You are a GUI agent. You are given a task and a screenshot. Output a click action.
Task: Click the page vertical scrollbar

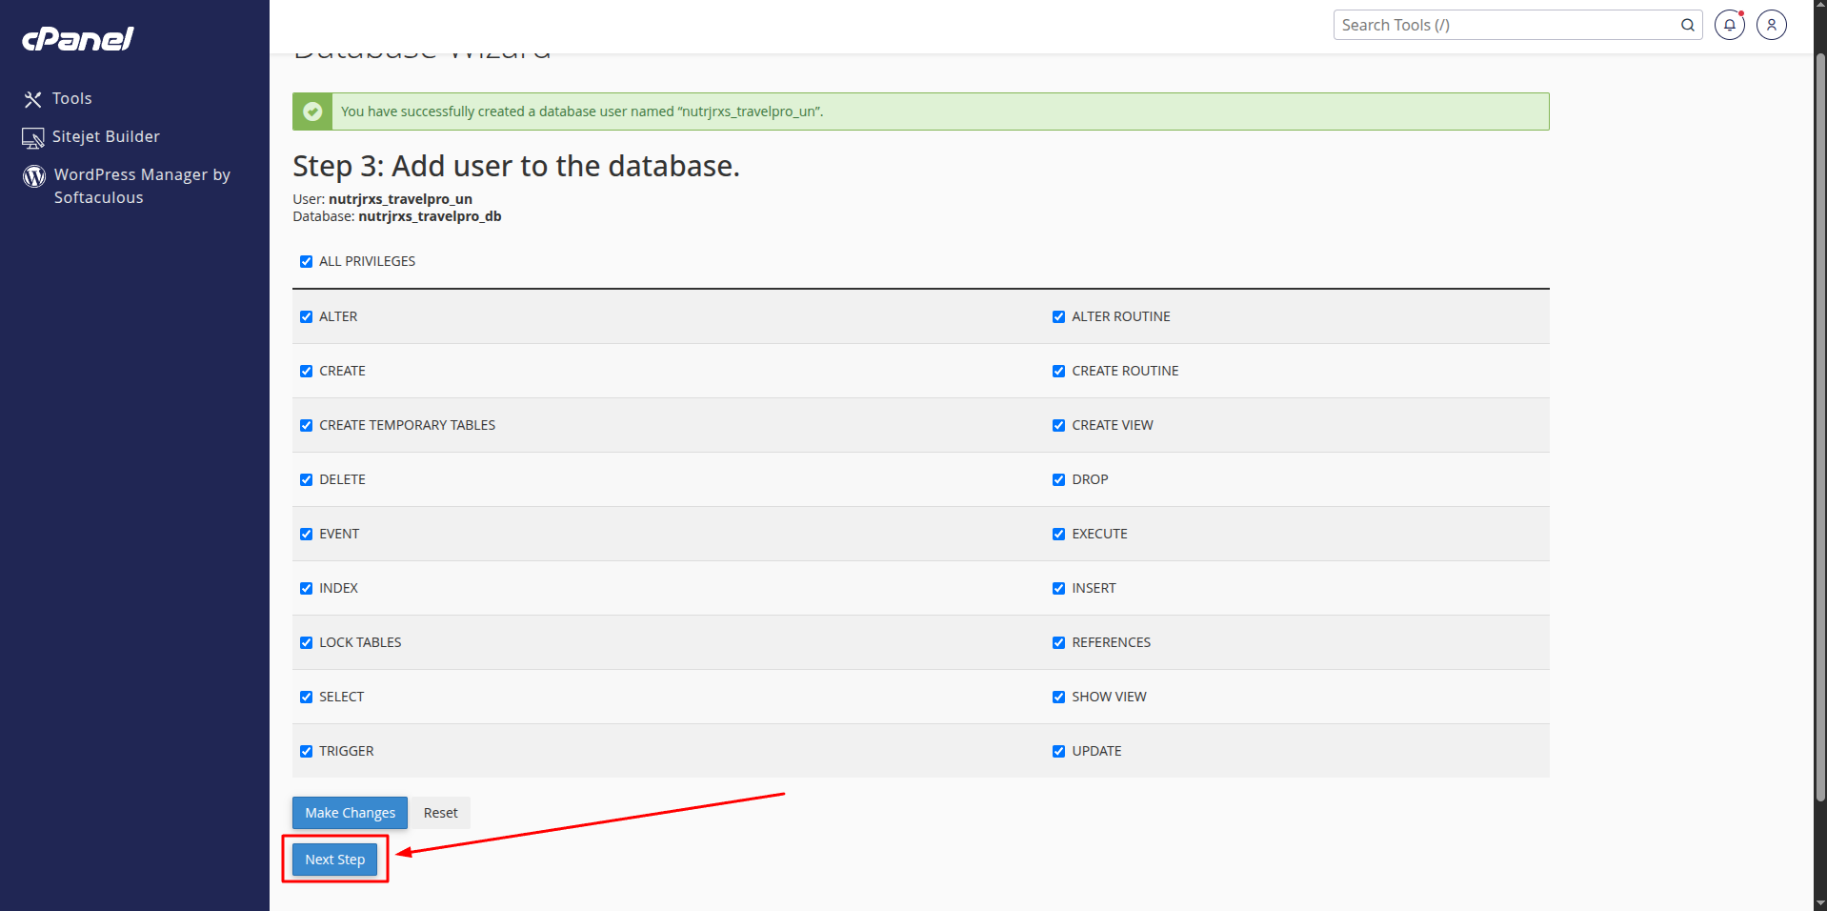point(1820,429)
